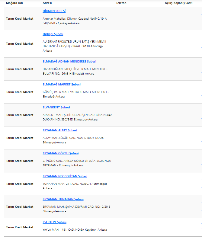Select the address ATAKENT MAH. ŞEHİT CELAL İŞEN
Viewport: 202px width, 237px height.
[77, 117]
